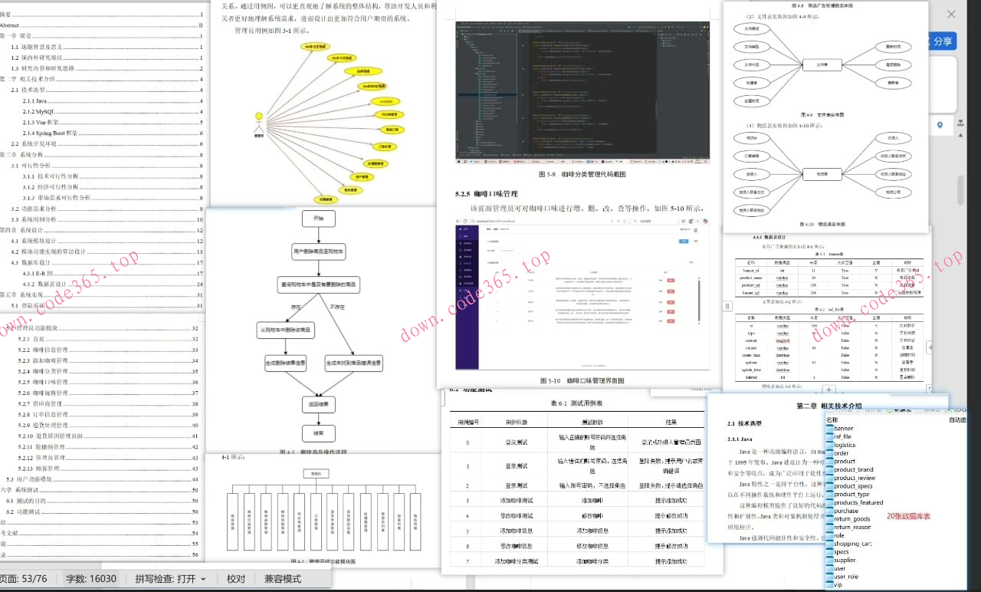The height and width of the screenshot is (592, 981).
Task: Click the 第二章 相关技术介绍 heading
Action: click(x=829, y=406)
